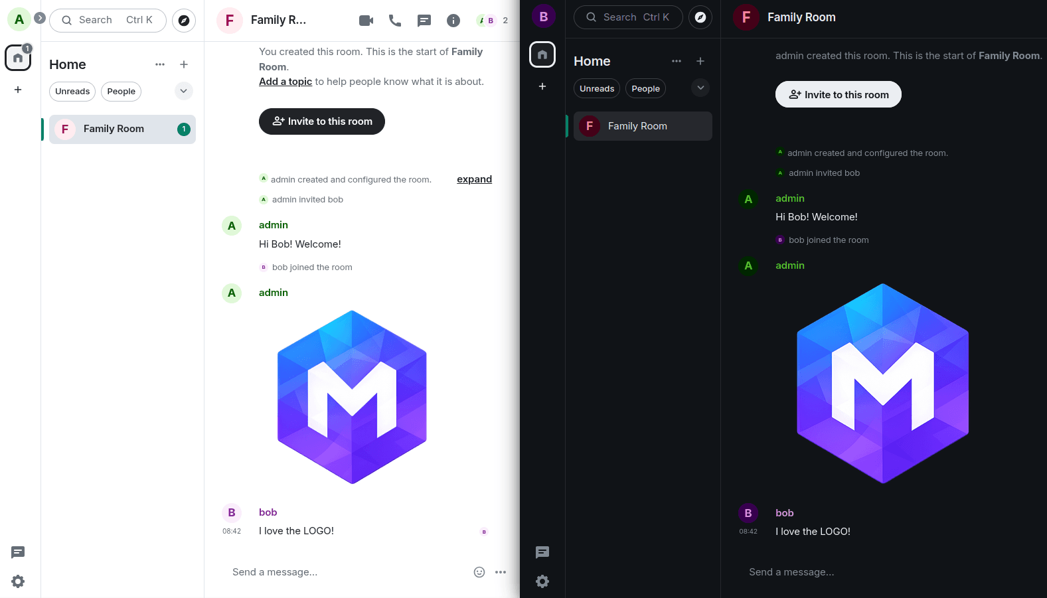
Task: Open the logo image in light window
Action: [352, 397]
